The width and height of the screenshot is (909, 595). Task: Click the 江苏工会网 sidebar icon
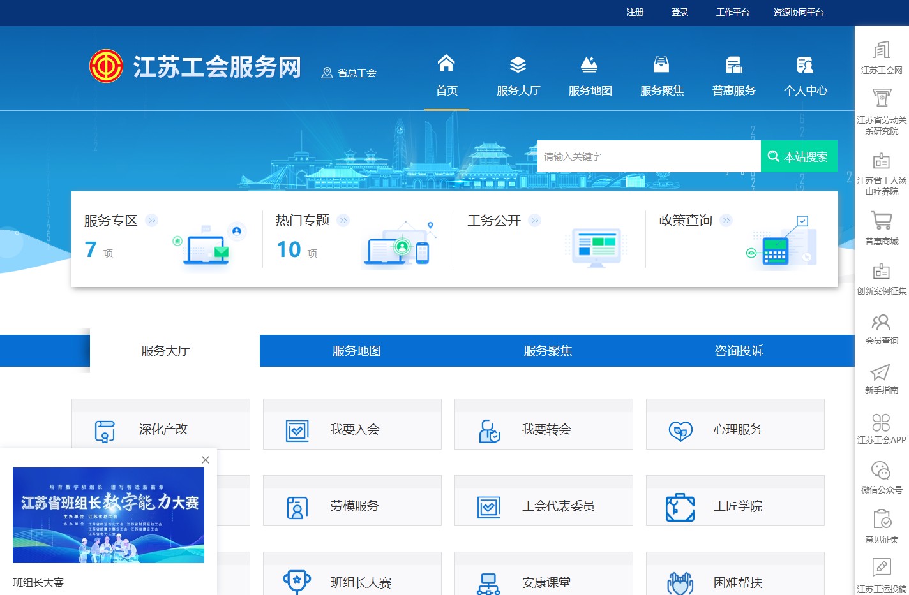pos(882,50)
